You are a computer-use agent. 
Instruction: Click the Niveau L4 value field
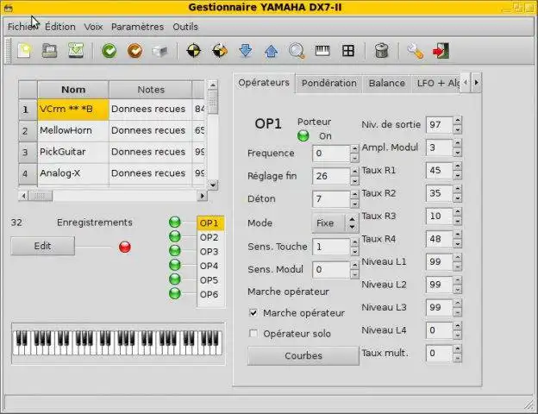coord(439,330)
